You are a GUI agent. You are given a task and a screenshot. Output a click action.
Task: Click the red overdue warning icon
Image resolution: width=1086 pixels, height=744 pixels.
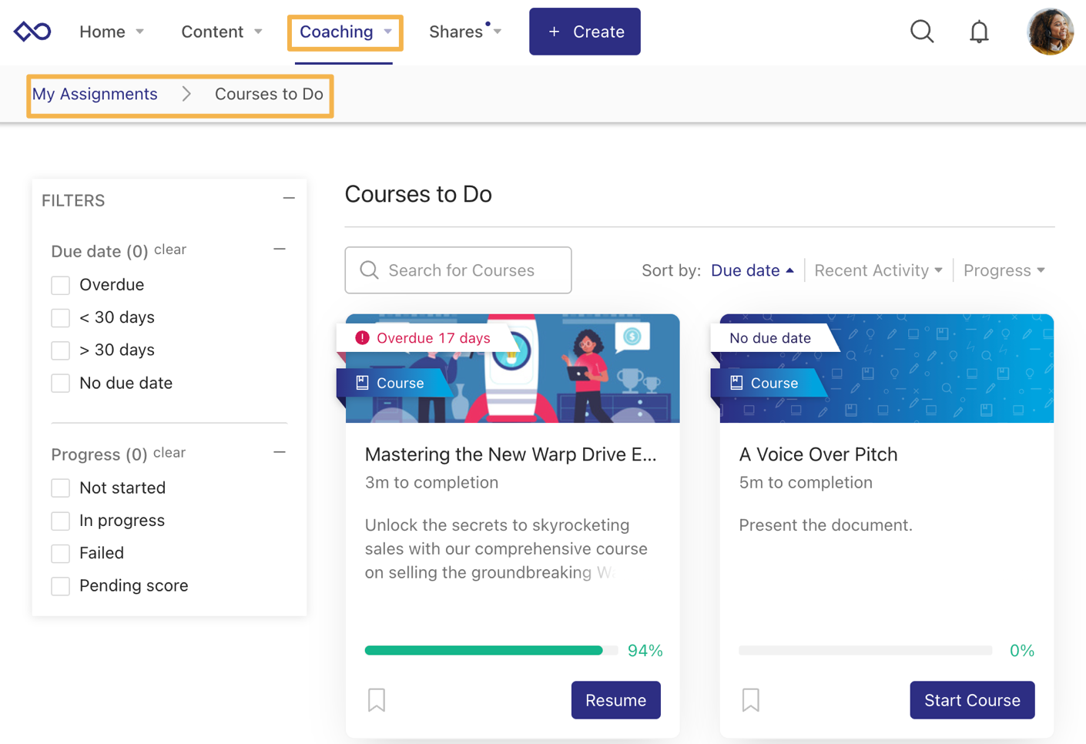click(x=362, y=338)
